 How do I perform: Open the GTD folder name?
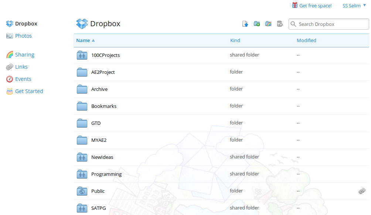(96, 123)
